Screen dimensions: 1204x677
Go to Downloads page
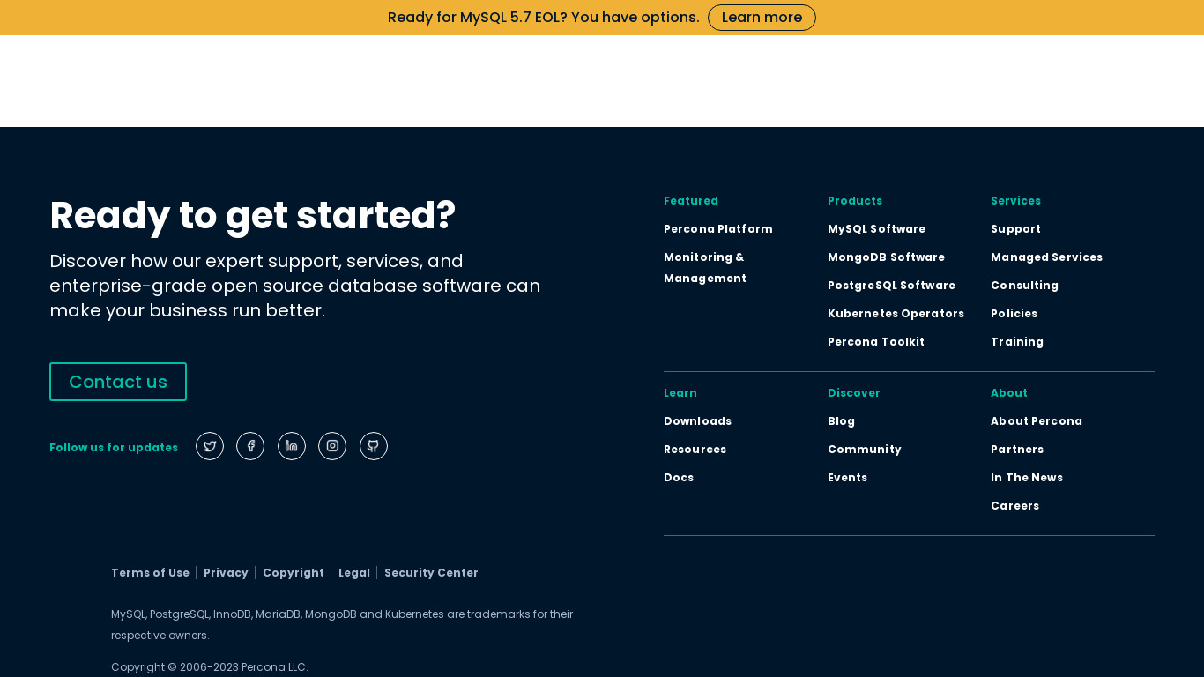[697, 421]
